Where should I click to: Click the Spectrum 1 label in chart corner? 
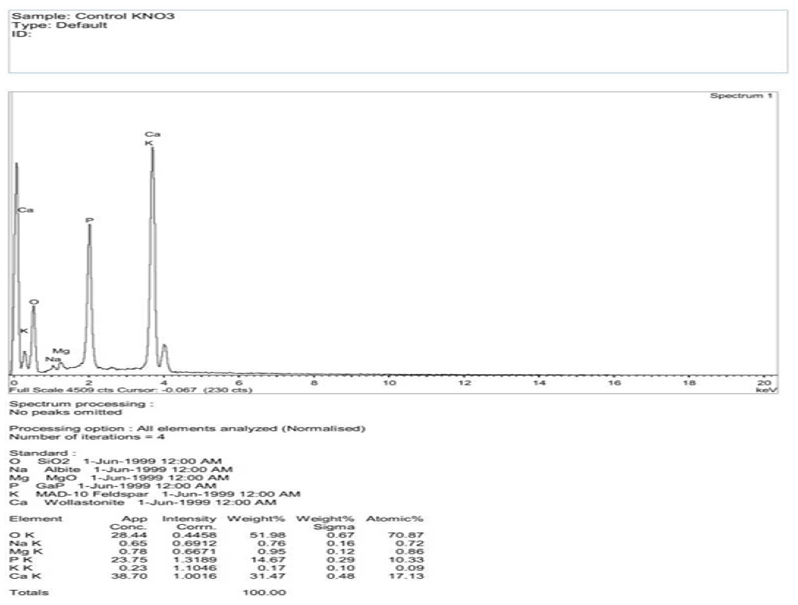tap(741, 96)
